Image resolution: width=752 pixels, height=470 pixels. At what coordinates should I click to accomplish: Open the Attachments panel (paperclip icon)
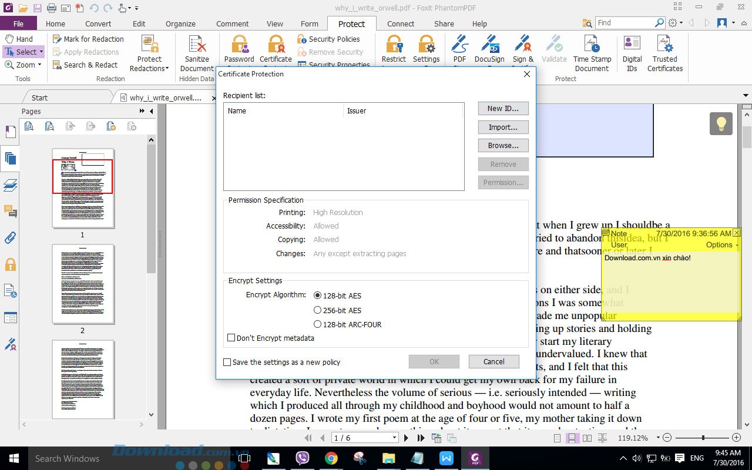point(10,237)
